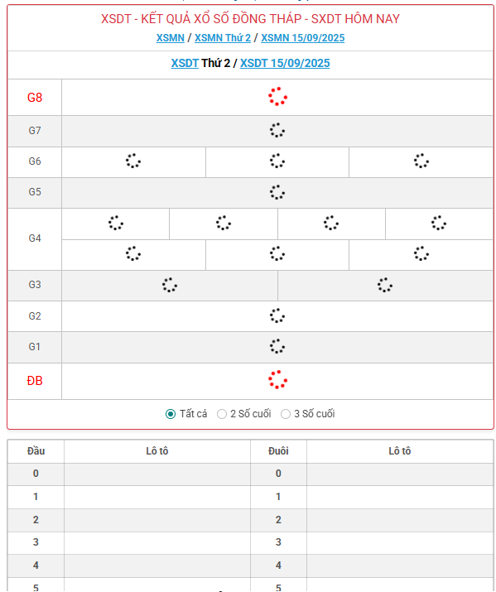Click the leftmost spinner in G6 row
Viewport: 496px width, 592px height.
pos(133,161)
